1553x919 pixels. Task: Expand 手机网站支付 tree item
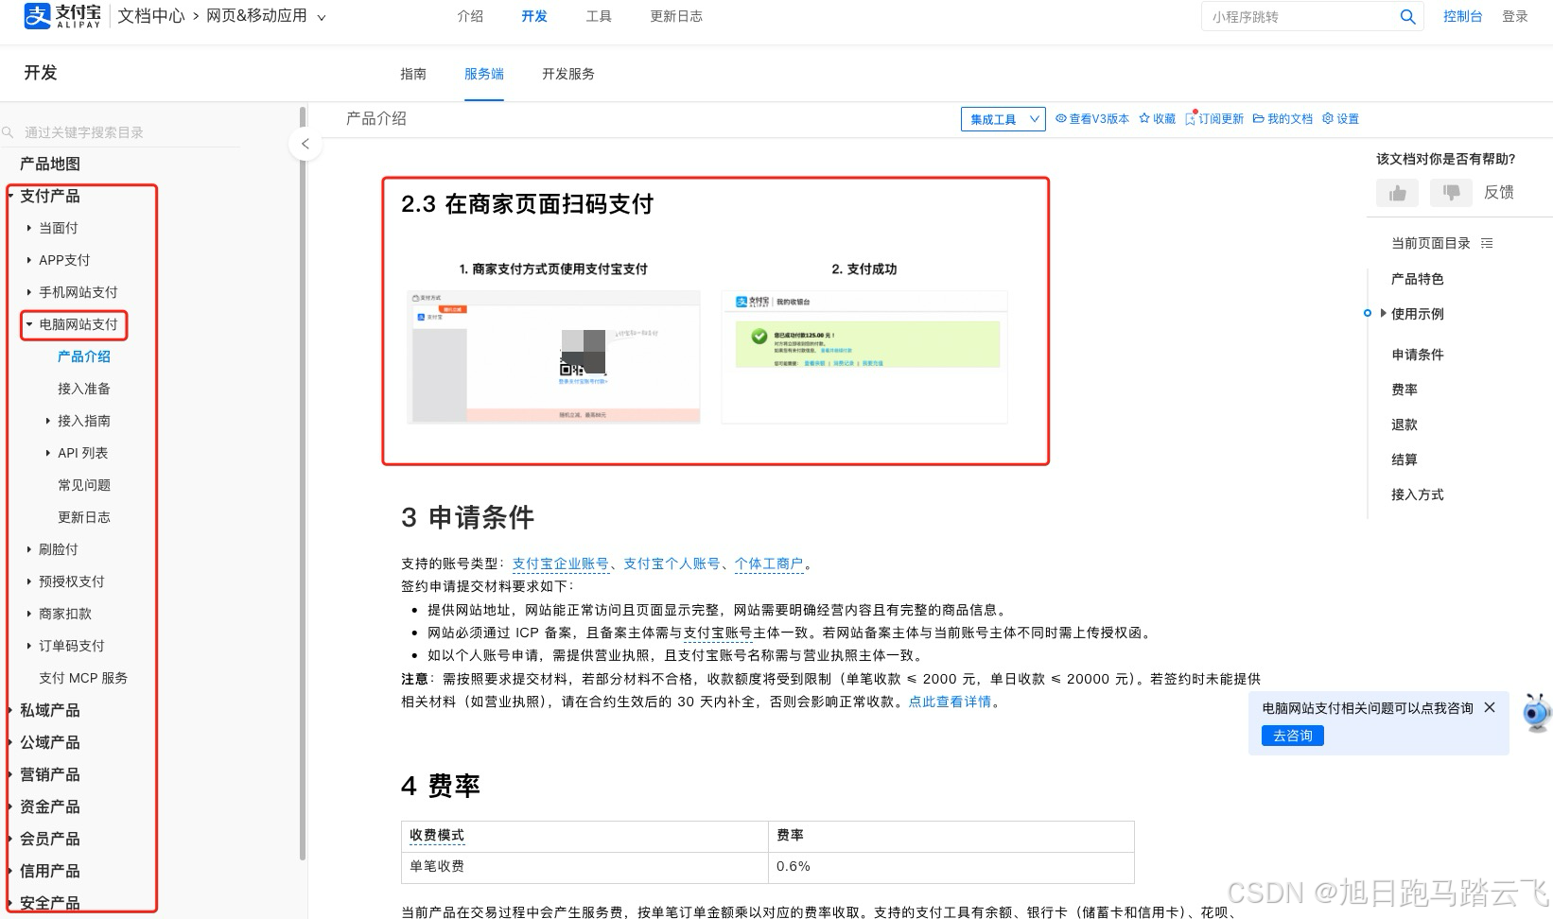[29, 292]
